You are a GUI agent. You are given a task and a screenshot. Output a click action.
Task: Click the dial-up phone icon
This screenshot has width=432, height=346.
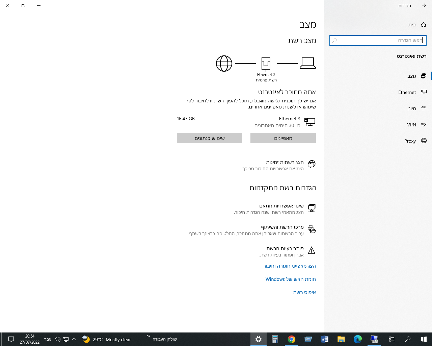(x=424, y=108)
